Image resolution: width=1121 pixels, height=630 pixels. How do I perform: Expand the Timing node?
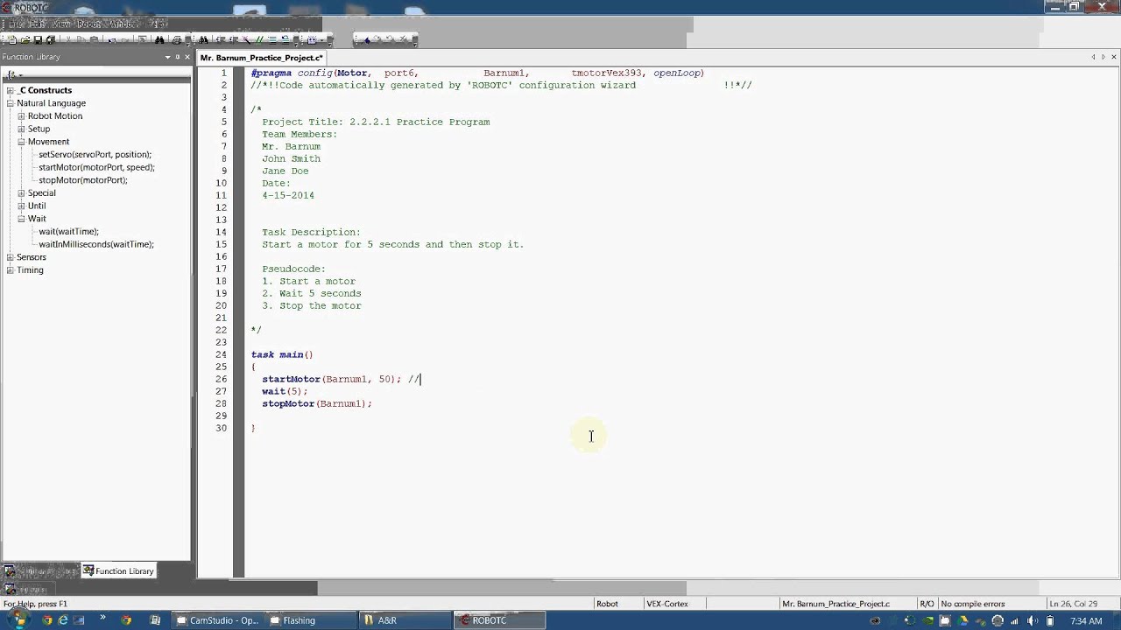click(x=11, y=270)
